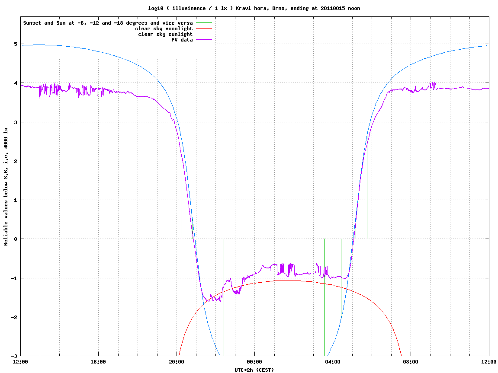Viewport: 498px width, 373px height.
Task: Click the y-axis tick label 2
Action: 16,161
